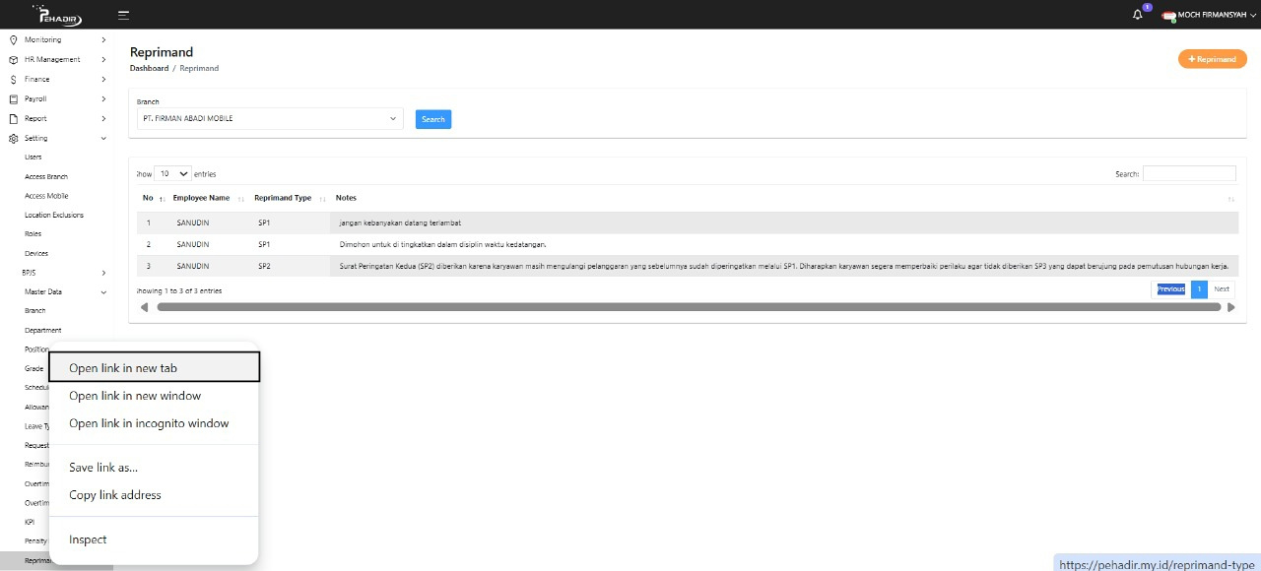Click the horizontal table scrollbar
This screenshot has height=571, width=1261.
click(688, 307)
